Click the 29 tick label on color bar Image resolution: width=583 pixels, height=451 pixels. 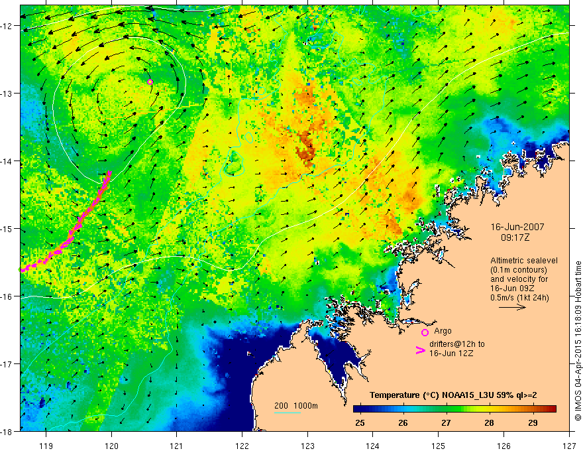[x=533, y=423]
